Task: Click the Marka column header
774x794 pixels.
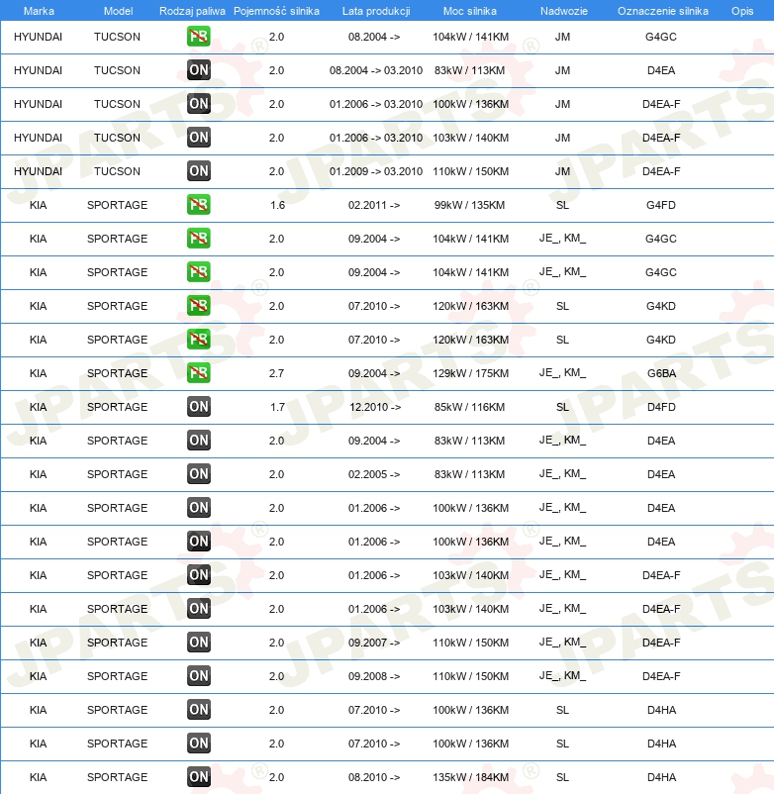Action: pos(39,11)
